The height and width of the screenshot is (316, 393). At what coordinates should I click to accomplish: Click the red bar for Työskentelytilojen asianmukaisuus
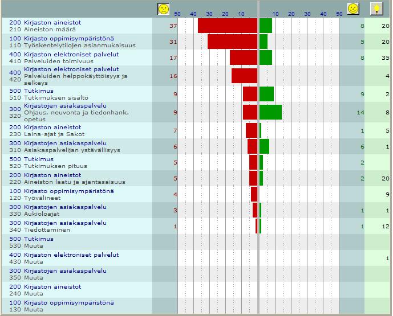(232, 42)
